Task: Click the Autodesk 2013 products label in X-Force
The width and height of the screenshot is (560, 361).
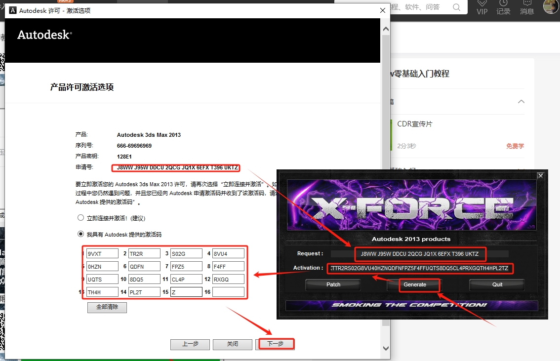Action: pyautogui.click(x=411, y=239)
